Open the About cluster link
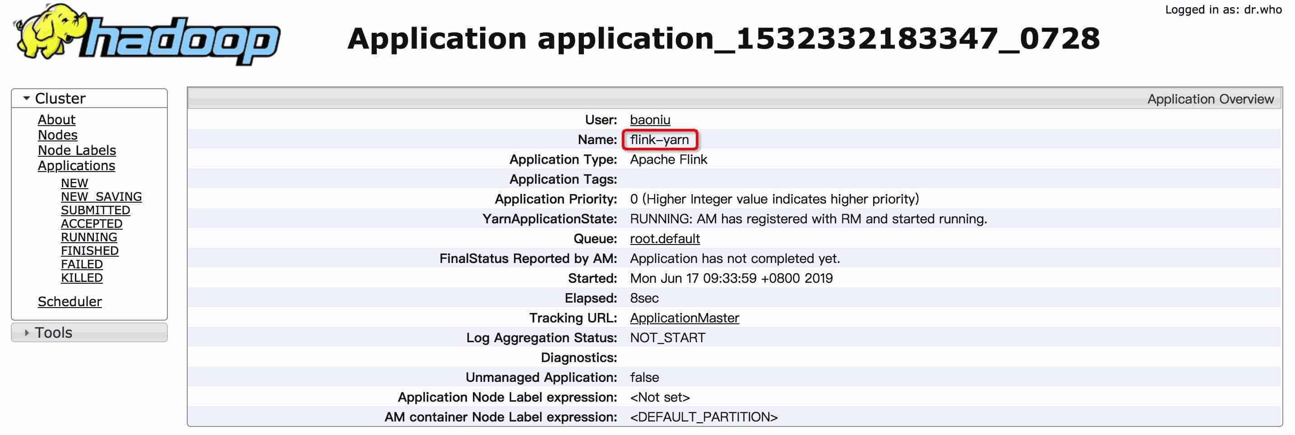Image resolution: width=1295 pixels, height=435 pixels. (56, 120)
